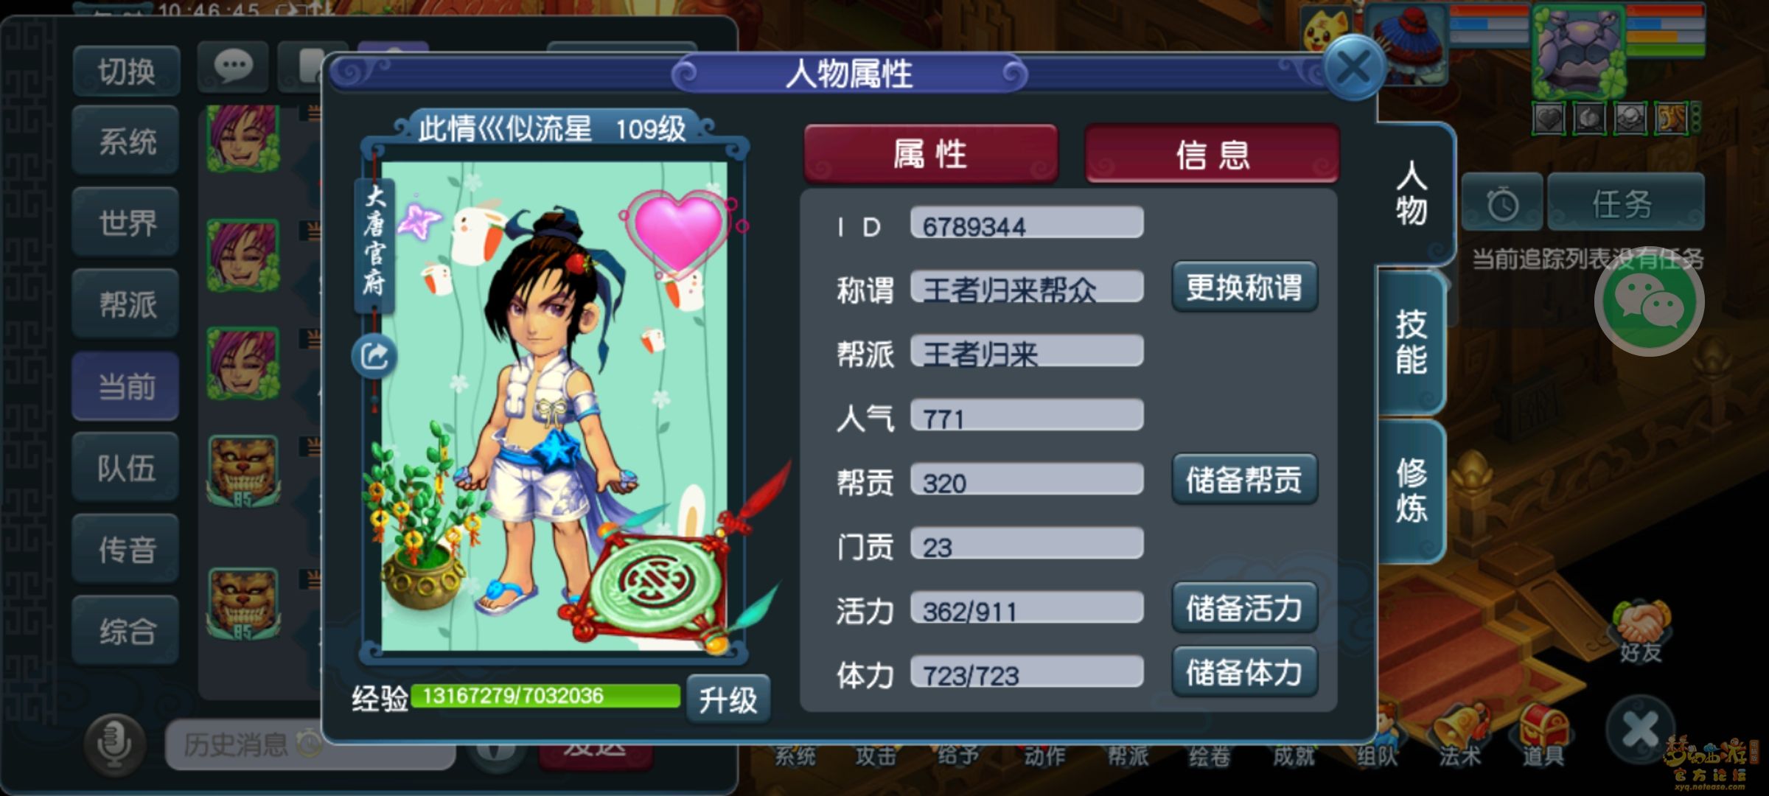Click the green 经验 progress bar

(545, 696)
